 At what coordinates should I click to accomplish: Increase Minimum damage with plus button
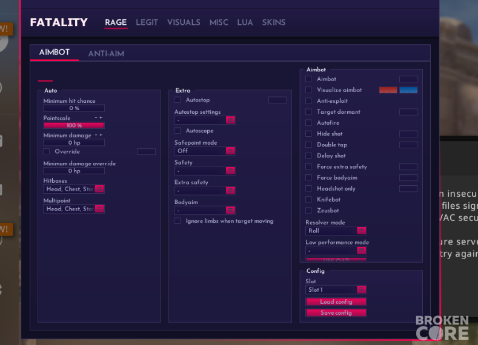[101, 135]
